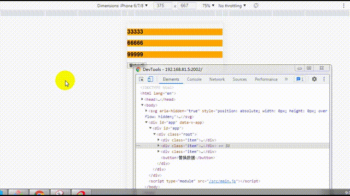Close the DevTools window
350x196 pixels.
(322, 68)
